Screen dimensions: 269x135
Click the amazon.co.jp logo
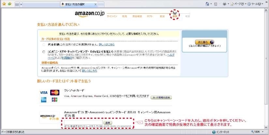(90, 14)
